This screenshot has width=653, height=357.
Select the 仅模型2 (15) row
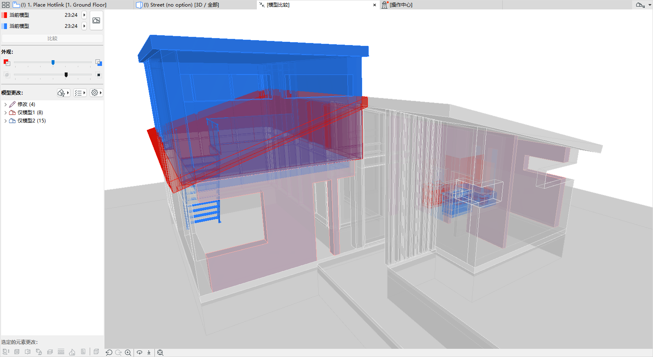tap(52, 121)
